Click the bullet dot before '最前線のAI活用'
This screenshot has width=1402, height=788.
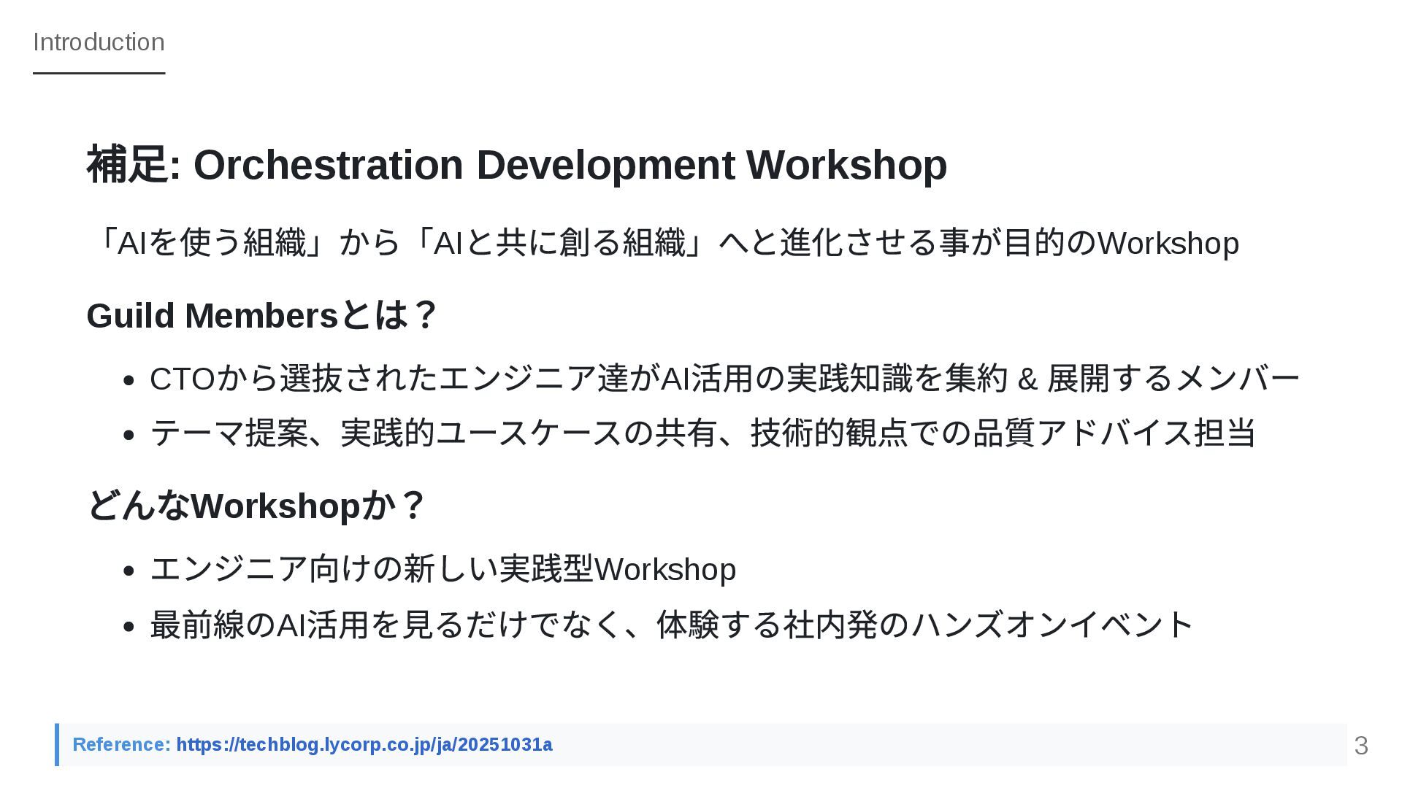[129, 627]
